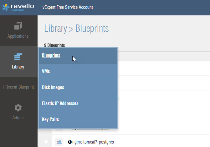Open the Admin gear icon

[18, 108]
